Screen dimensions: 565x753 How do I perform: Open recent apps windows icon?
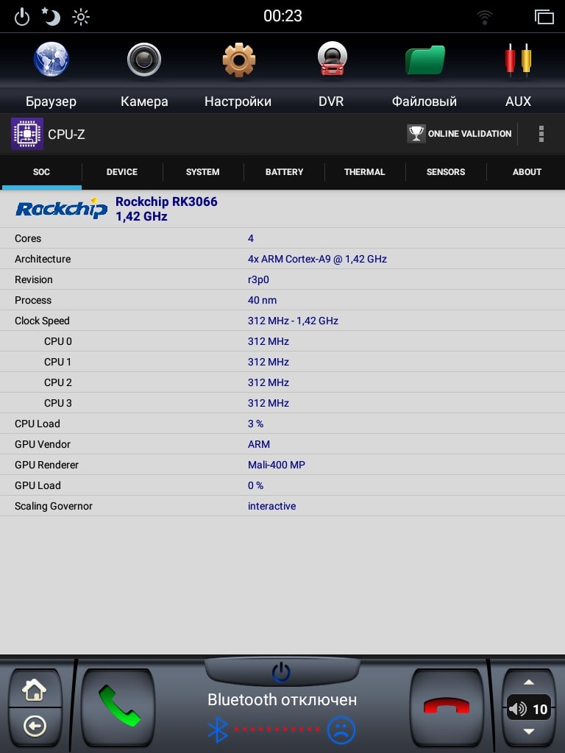click(x=544, y=17)
